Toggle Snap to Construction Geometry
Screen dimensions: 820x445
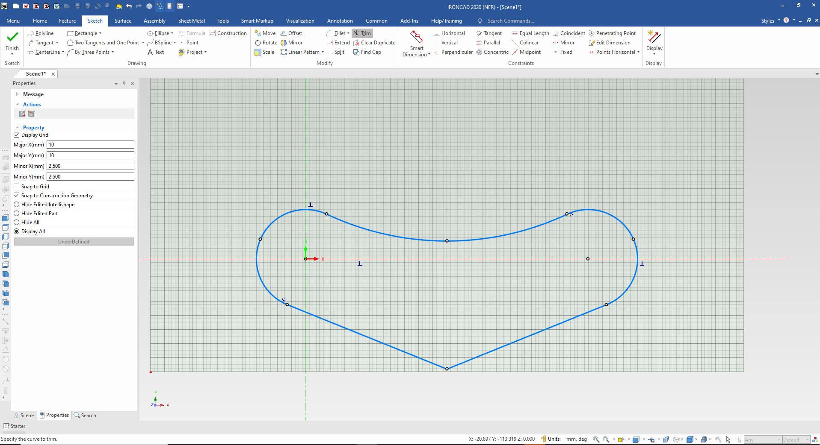tap(17, 196)
